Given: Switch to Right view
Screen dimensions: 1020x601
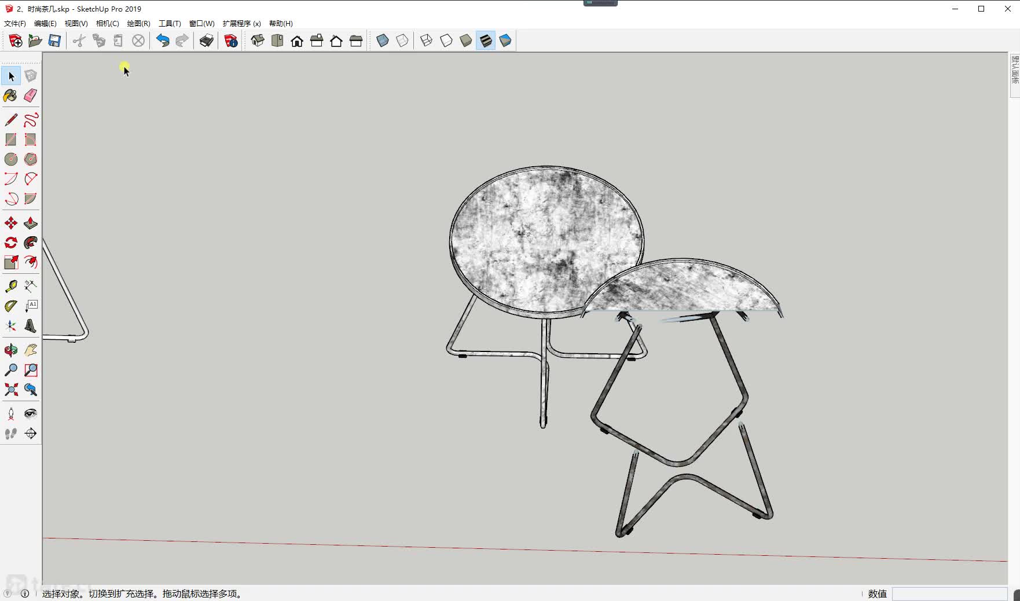Looking at the screenshot, I should coord(317,41).
